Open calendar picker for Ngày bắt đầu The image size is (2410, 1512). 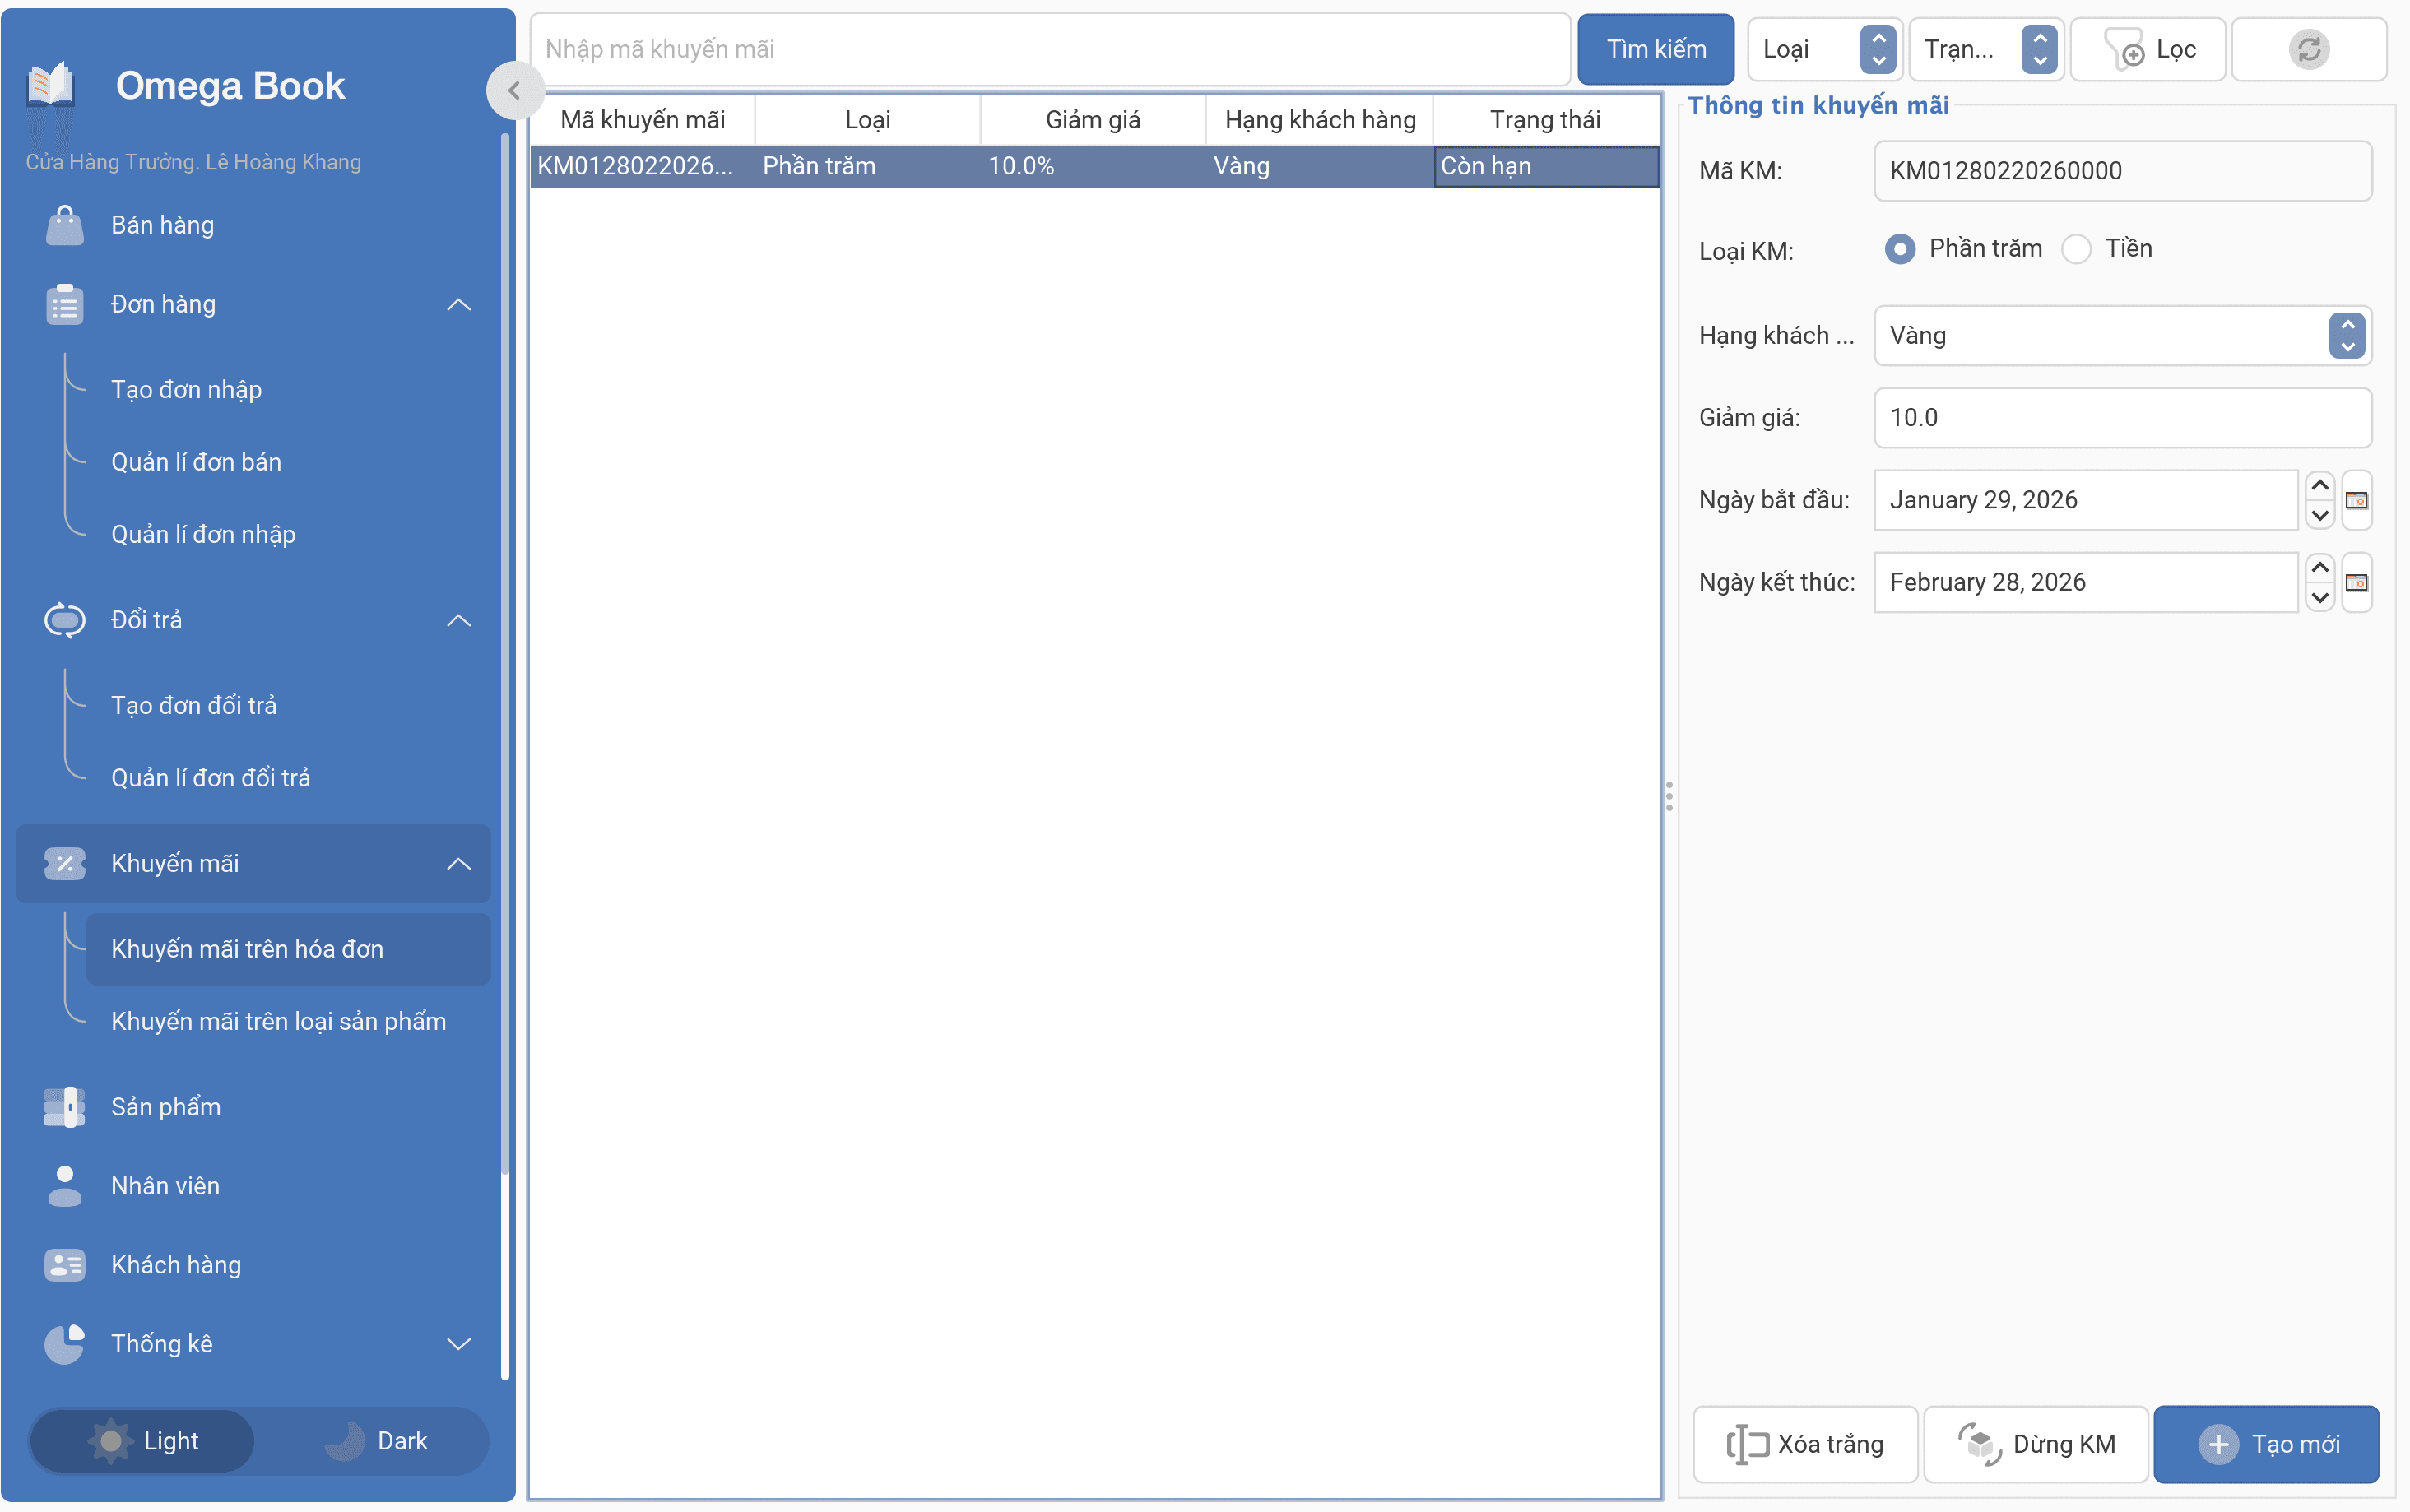click(x=2356, y=500)
